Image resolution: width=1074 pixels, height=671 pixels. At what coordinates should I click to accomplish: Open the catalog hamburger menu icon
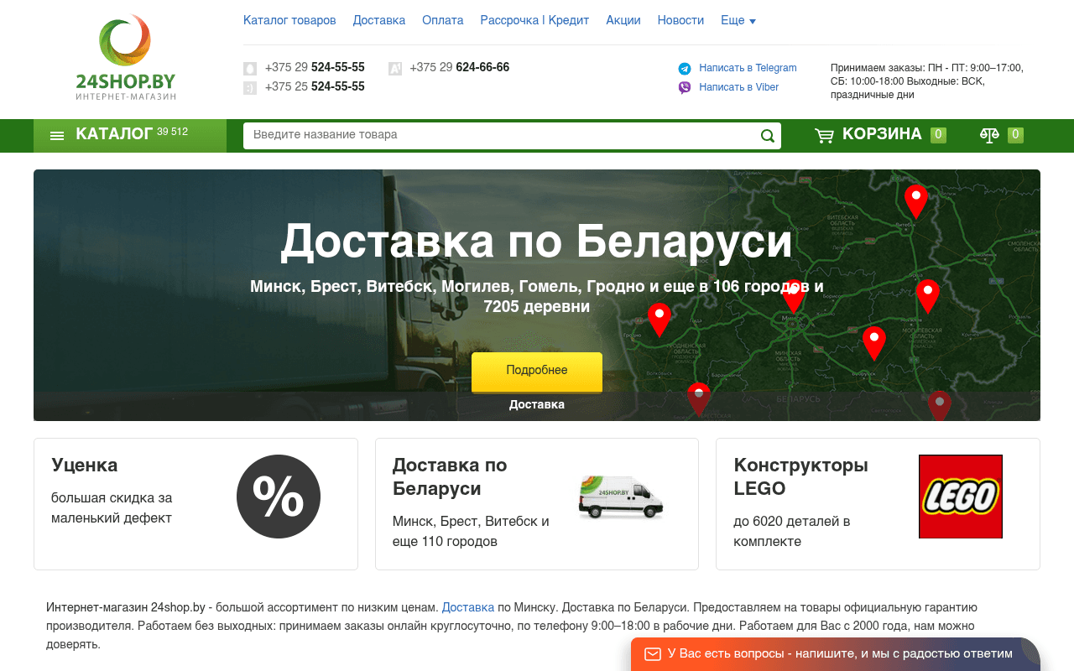[x=56, y=134]
